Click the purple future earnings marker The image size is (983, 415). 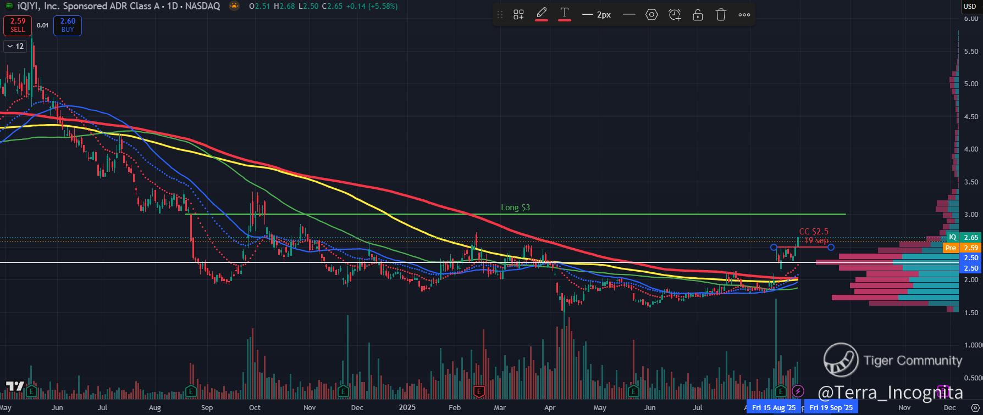[x=943, y=391]
